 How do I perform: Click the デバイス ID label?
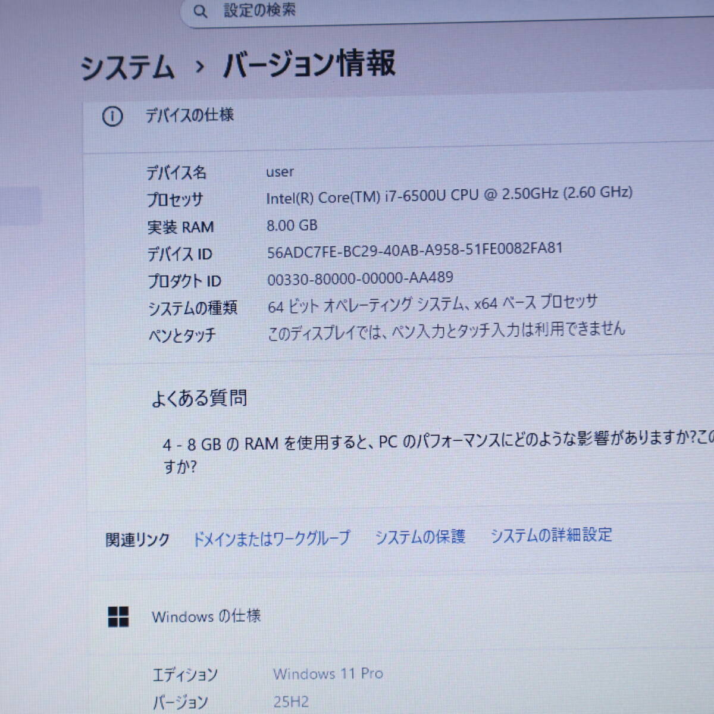(x=180, y=254)
